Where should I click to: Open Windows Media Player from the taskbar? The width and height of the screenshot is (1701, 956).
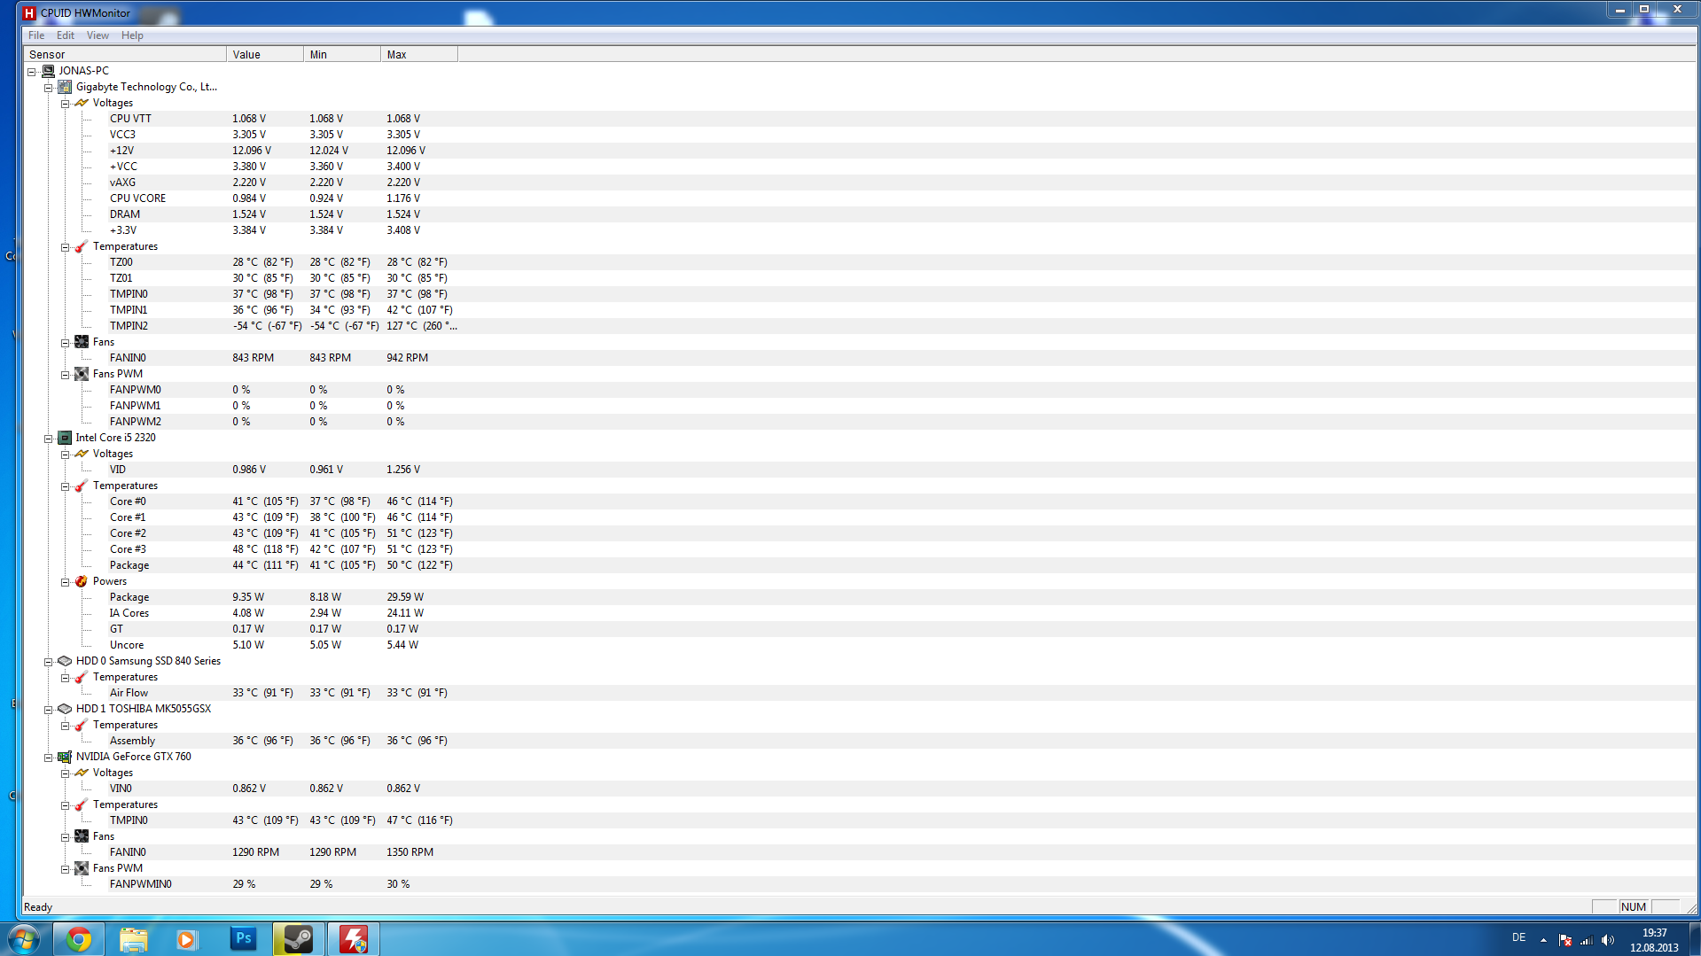coord(187,939)
